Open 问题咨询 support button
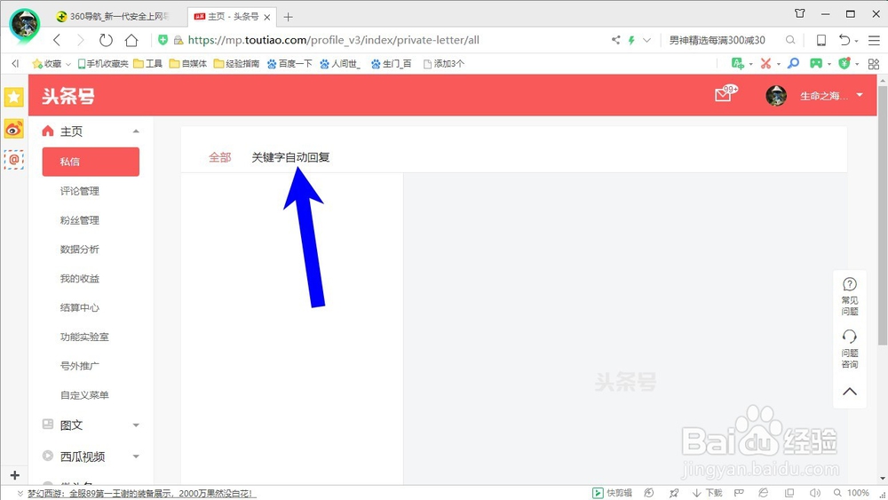Screen dimensions: 888x500 pos(850,349)
